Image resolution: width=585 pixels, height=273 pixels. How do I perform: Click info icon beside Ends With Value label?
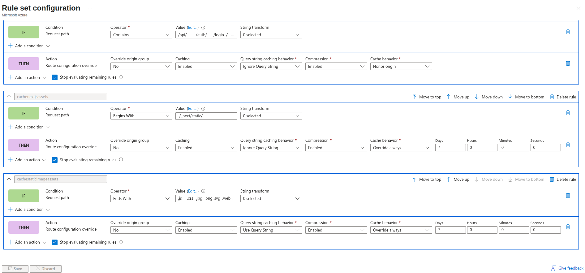pos(203,191)
